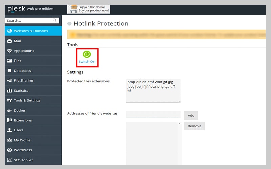Click the green Switch On power icon
This screenshot has width=271, height=169.
[x=87, y=54]
